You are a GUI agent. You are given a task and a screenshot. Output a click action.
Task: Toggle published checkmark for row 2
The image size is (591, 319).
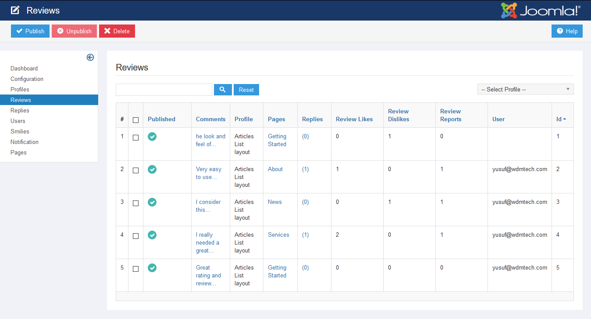tap(152, 169)
